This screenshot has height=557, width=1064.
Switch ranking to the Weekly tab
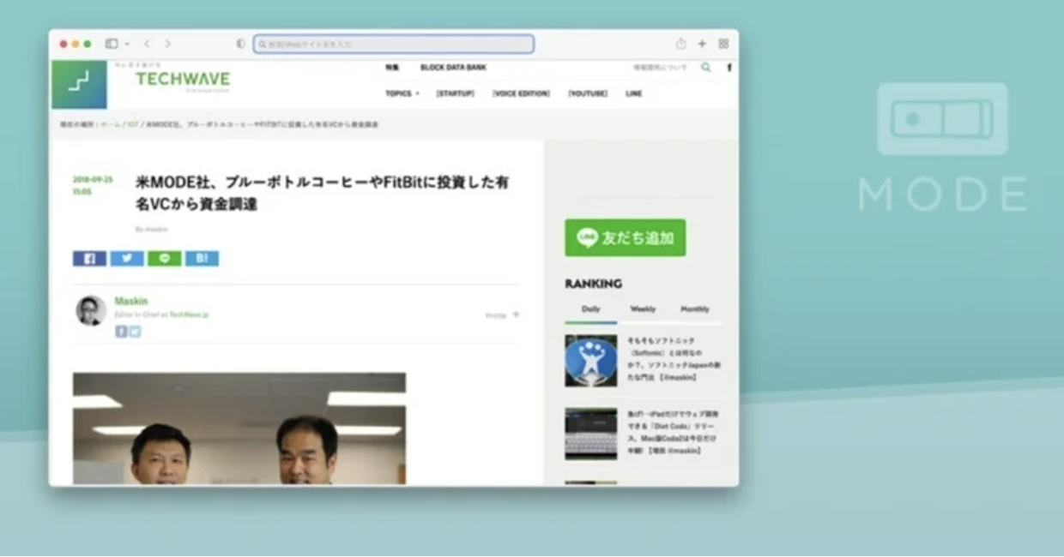coord(643,309)
